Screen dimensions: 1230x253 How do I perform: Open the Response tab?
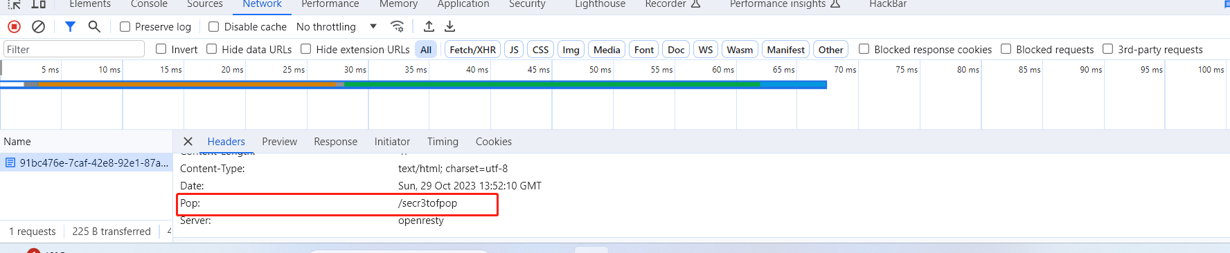tap(336, 141)
